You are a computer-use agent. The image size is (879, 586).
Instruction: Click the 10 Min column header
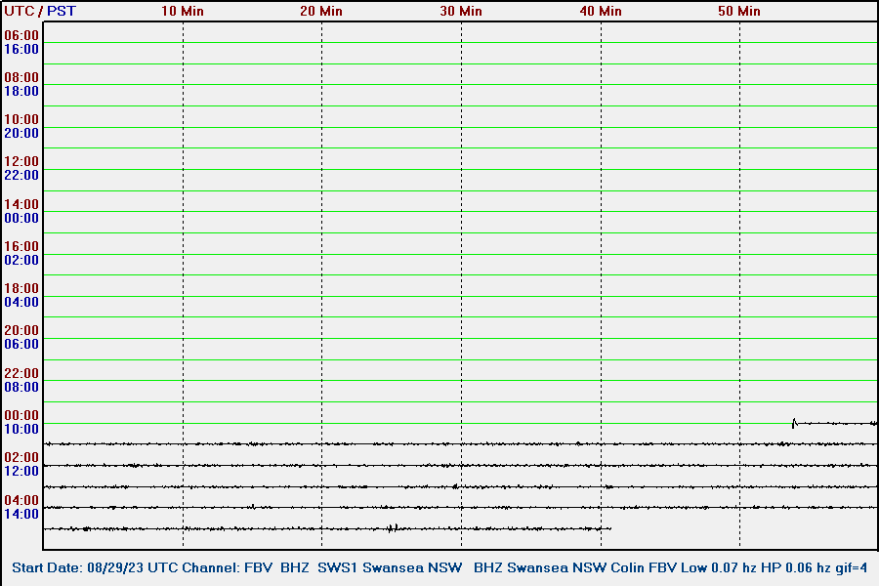183,11
